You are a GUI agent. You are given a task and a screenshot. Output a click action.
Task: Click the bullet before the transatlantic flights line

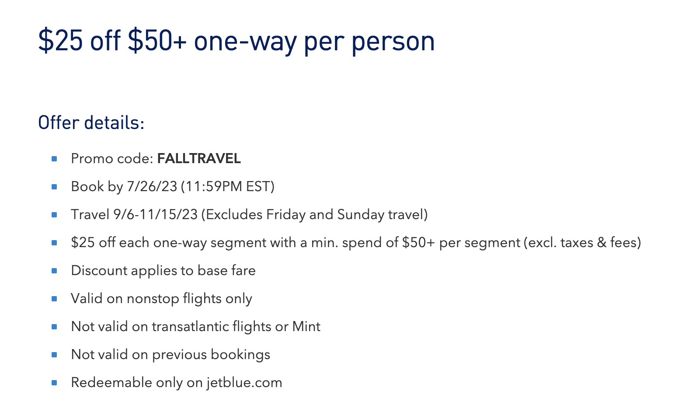point(54,327)
